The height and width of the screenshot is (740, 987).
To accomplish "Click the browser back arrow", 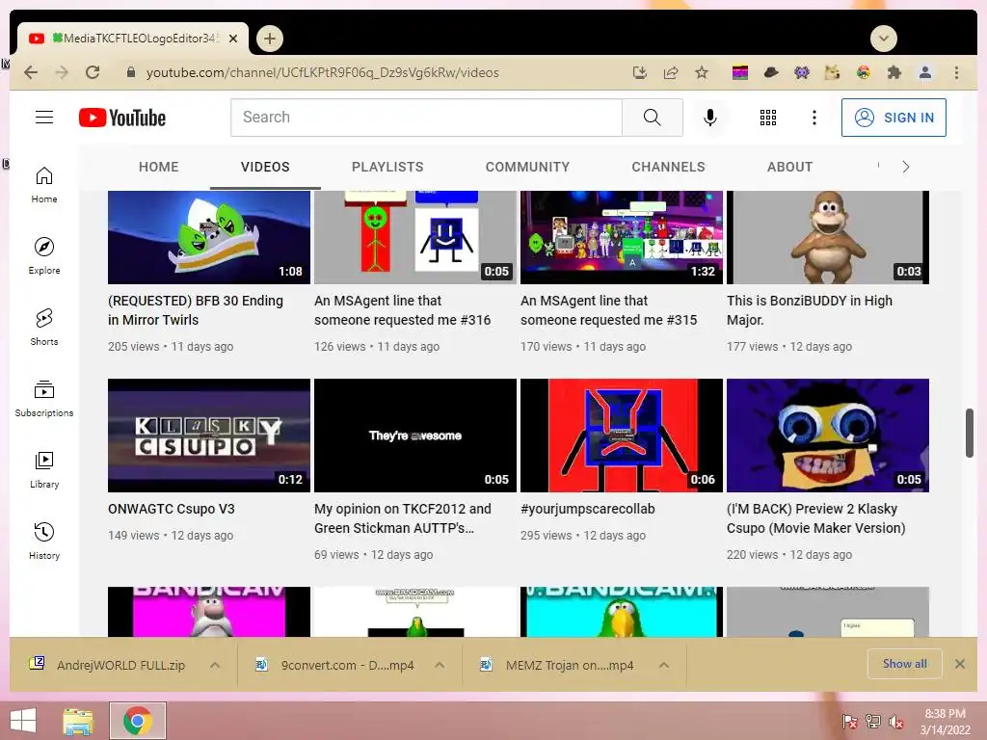I will click(30, 72).
